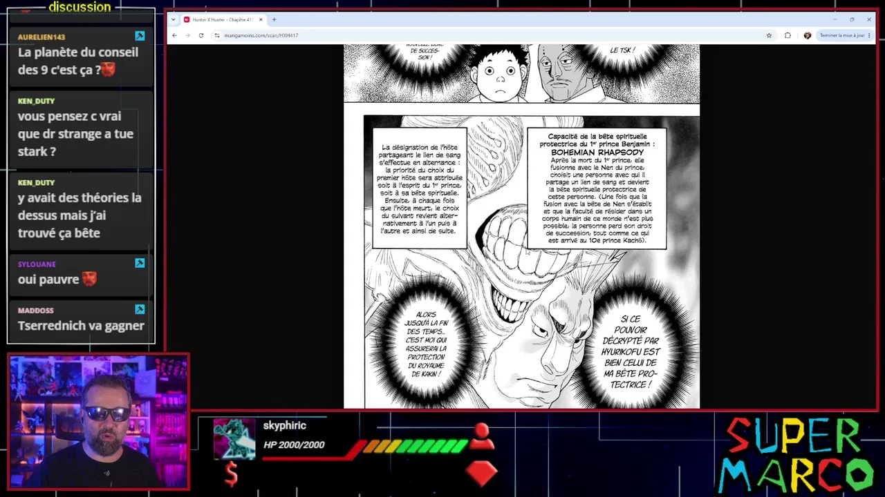Screen dimensions: 885x497
Task: Click the speech bubble 'Alors jusqu'à la fin des temps'
Action: click(425, 345)
